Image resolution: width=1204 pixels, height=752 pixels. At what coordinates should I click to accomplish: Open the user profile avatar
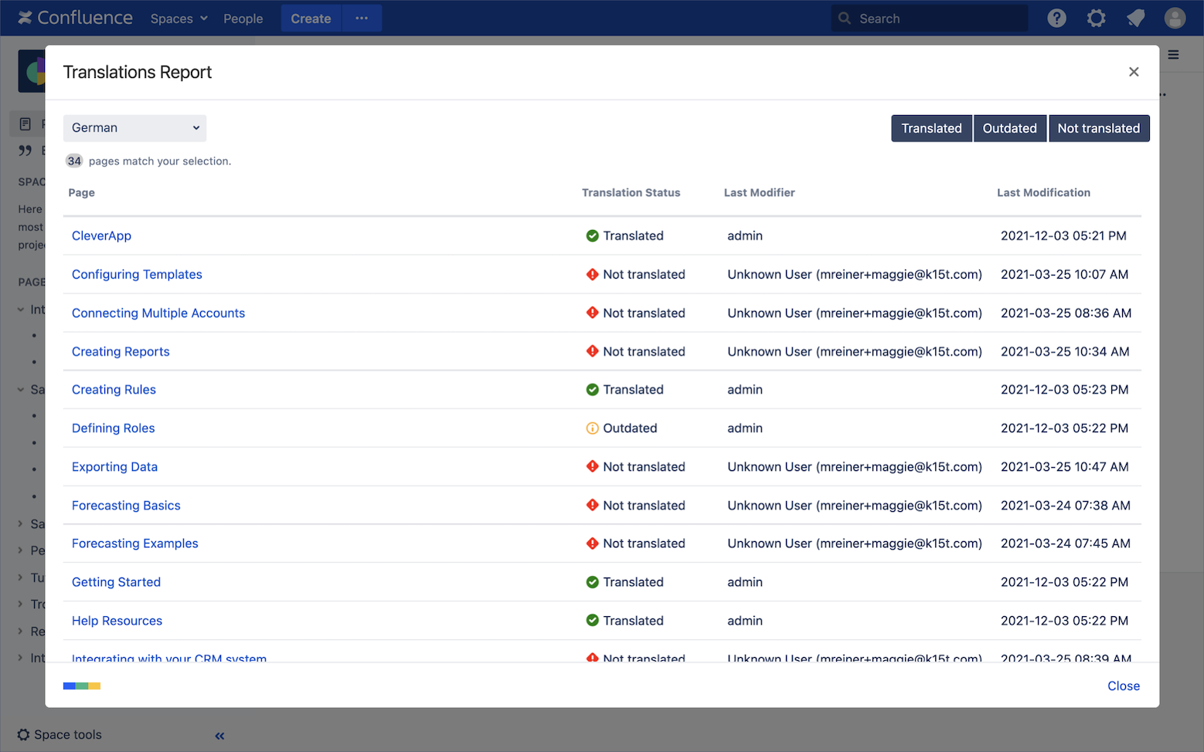1175,19
